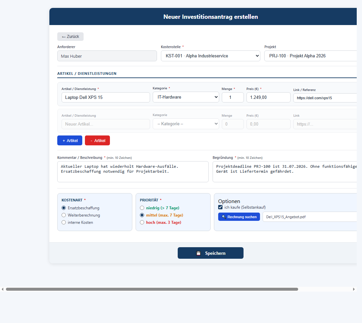Click the KOSTENART label
The image size is (362, 323).
pos(72,200)
